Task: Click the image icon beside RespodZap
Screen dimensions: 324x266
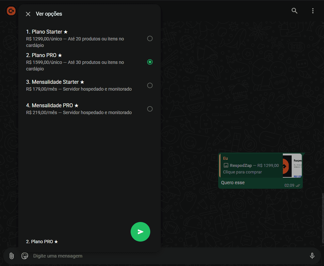Action: (x=226, y=165)
